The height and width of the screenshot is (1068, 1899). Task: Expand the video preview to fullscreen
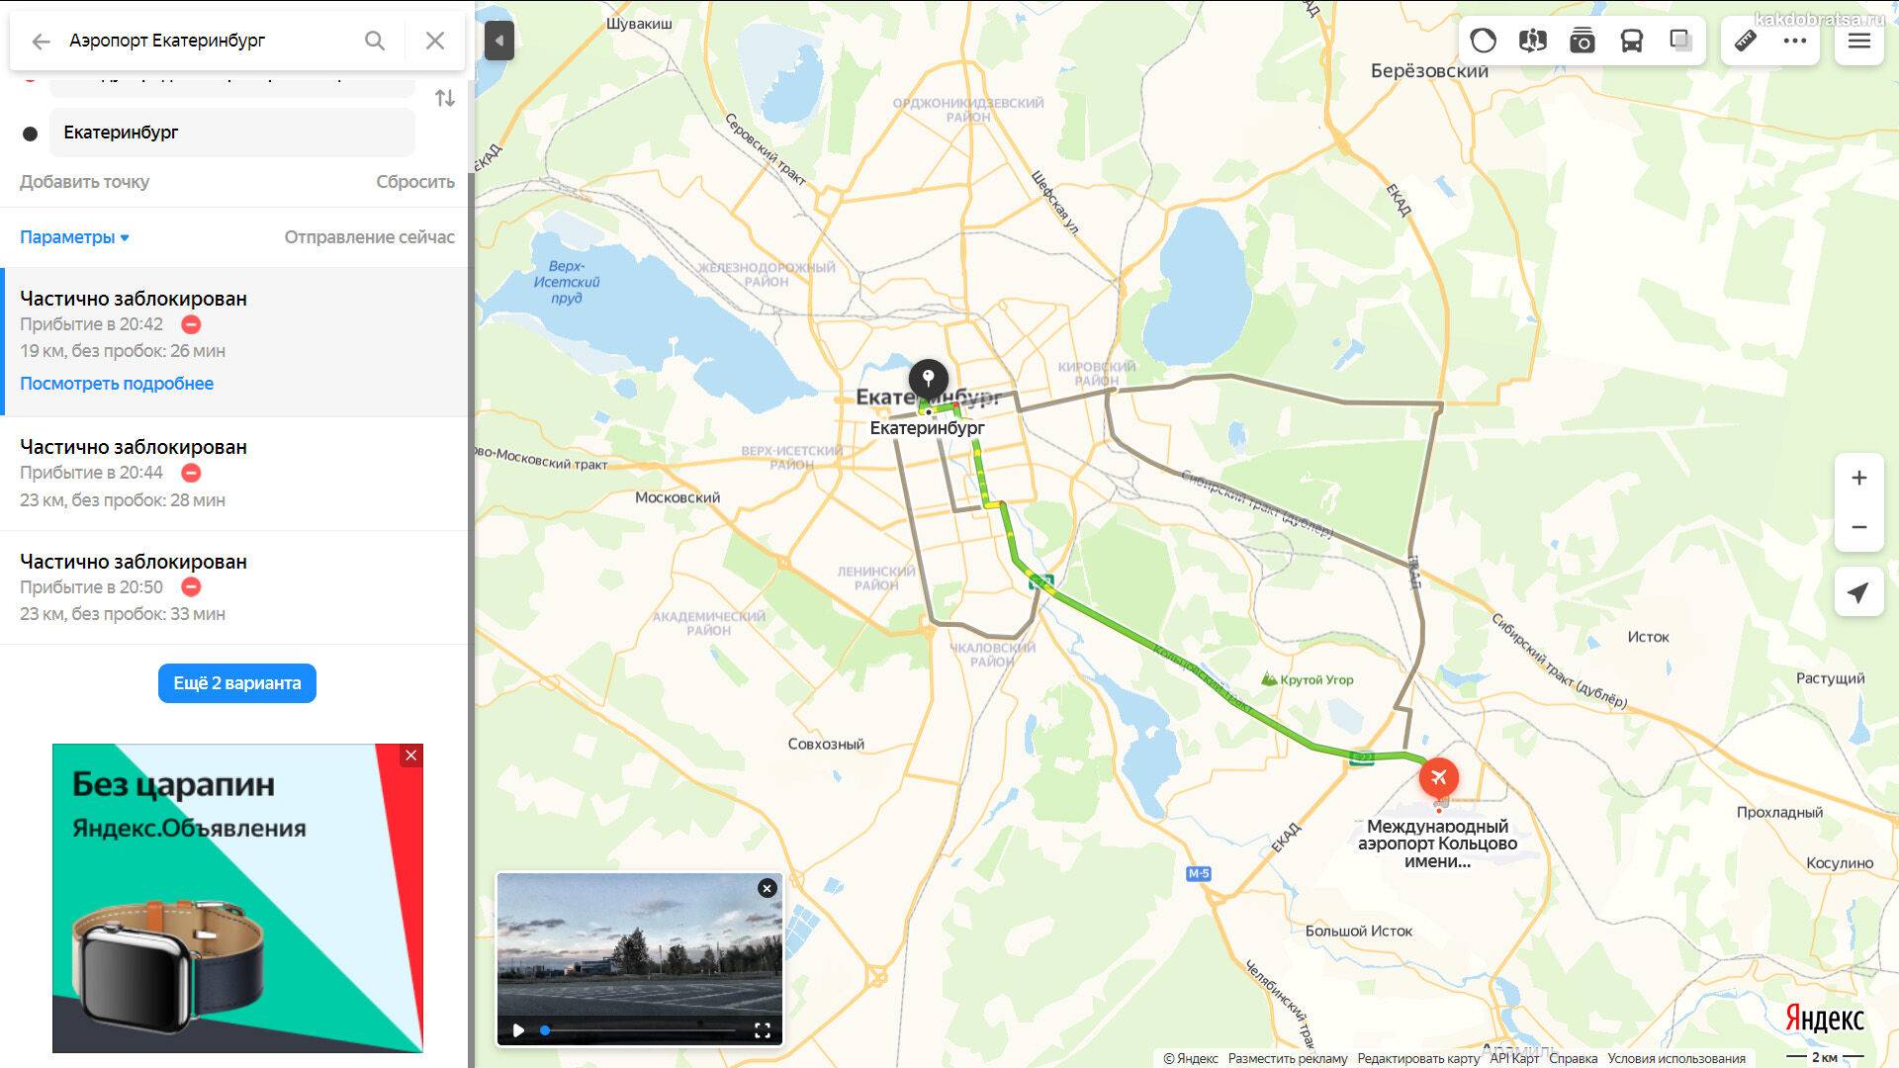763,1030
